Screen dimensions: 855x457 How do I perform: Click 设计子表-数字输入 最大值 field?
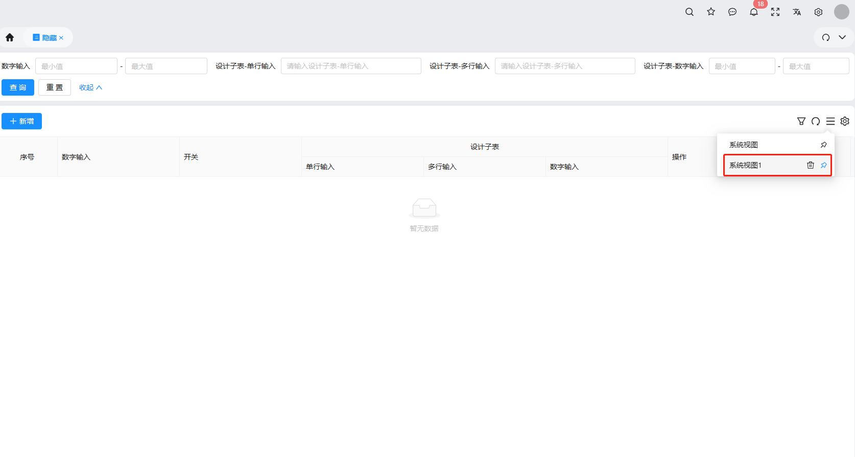pyautogui.click(x=816, y=66)
